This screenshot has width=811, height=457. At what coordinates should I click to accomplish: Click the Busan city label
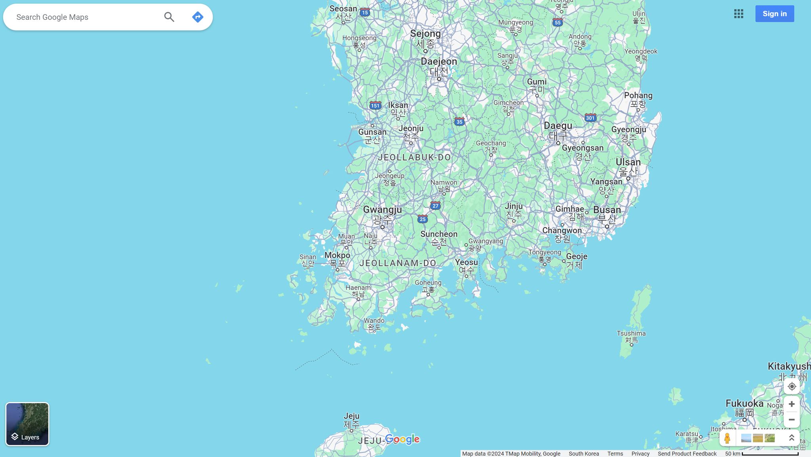point(607,210)
